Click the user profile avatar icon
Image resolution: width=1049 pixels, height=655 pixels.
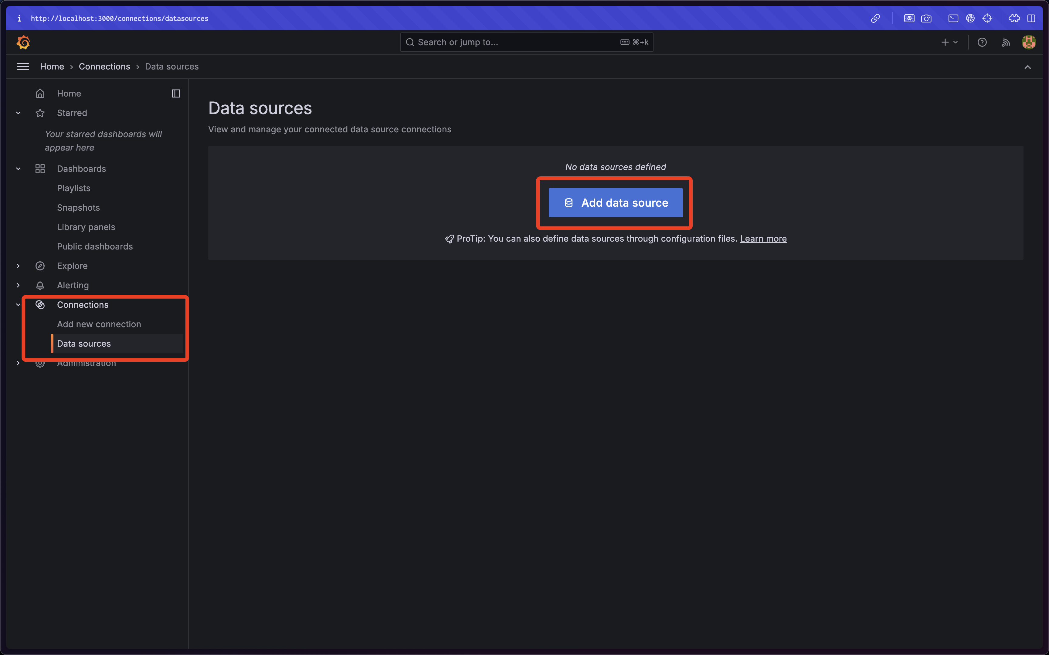point(1029,42)
